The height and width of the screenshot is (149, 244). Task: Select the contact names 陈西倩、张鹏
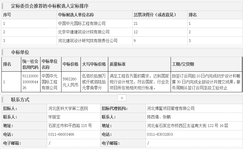click(x=159, y=117)
